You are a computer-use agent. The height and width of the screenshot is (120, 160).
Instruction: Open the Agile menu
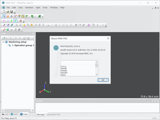(38, 7)
